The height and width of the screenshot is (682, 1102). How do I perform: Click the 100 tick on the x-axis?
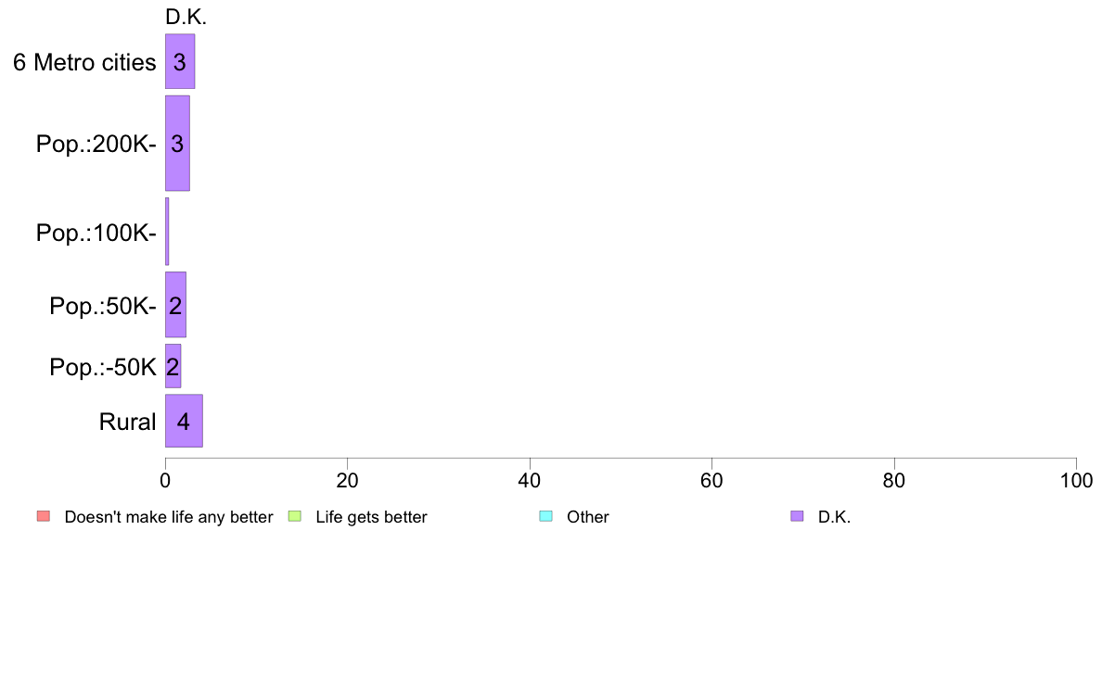pyautogui.click(x=1075, y=480)
